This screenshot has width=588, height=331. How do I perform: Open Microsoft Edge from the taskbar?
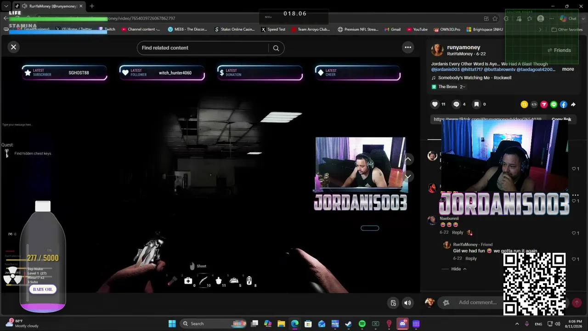click(294, 324)
